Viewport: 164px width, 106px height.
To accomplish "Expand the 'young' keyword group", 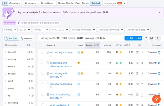I will click(x=6, y=88).
